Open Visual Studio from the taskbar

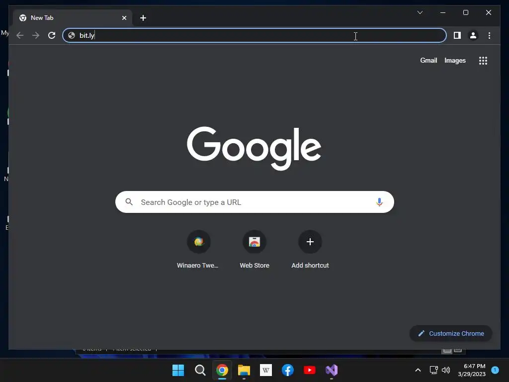[332, 370]
